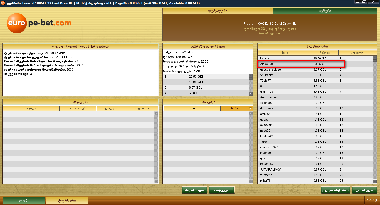380x205 pixels.
Task: Select player gogaqri
Action: (315, 119)
